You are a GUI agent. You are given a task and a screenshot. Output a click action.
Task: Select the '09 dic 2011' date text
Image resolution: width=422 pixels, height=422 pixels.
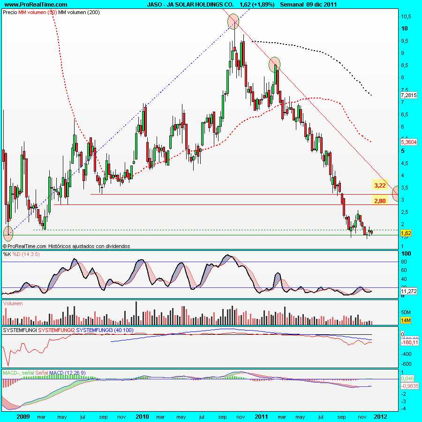coord(322,5)
